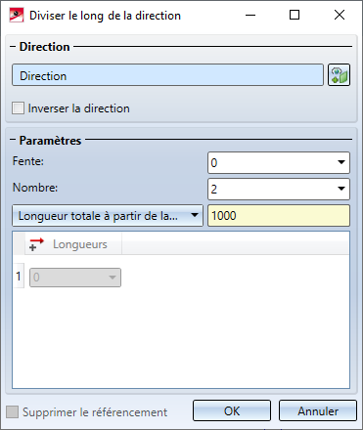This screenshot has height=430, width=363.
Task: Click the application icon in title bar
Action: click(17, 15)
